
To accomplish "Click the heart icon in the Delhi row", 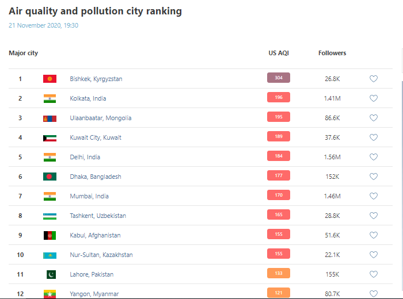I will (373, 157).
